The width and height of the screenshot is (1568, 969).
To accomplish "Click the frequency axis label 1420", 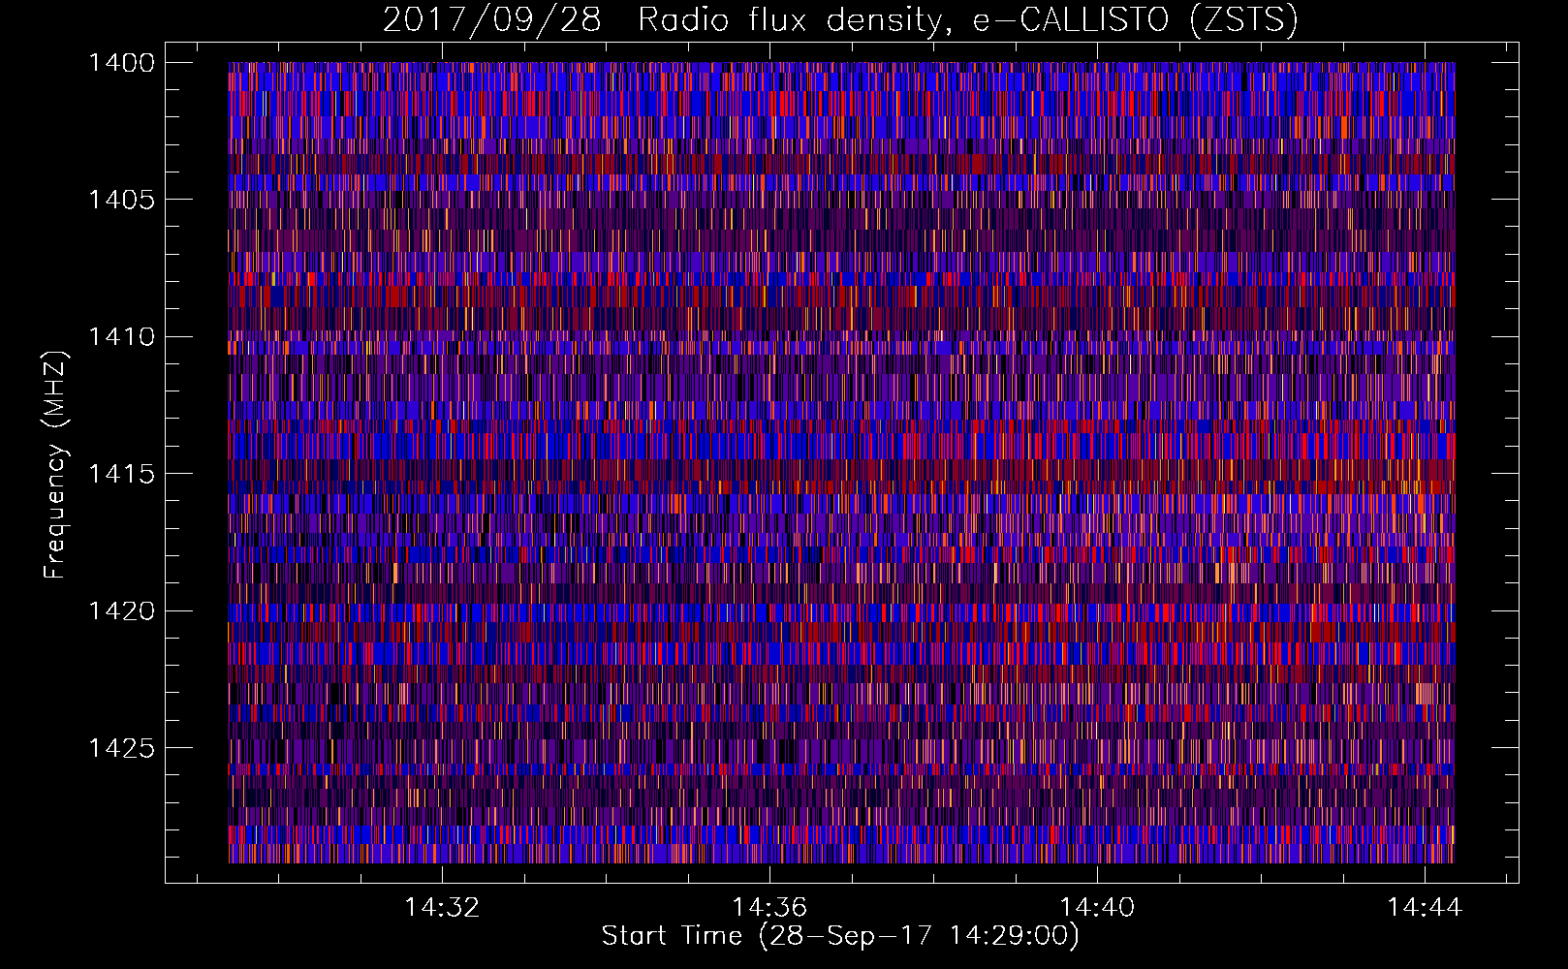I will tap(121, 611).
